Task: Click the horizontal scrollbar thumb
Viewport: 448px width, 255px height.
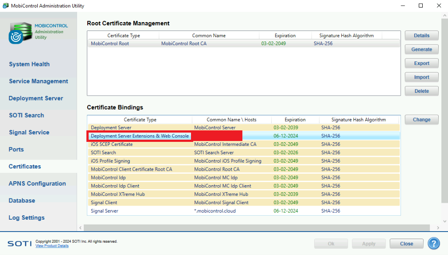Action: [x=257, y=228]
